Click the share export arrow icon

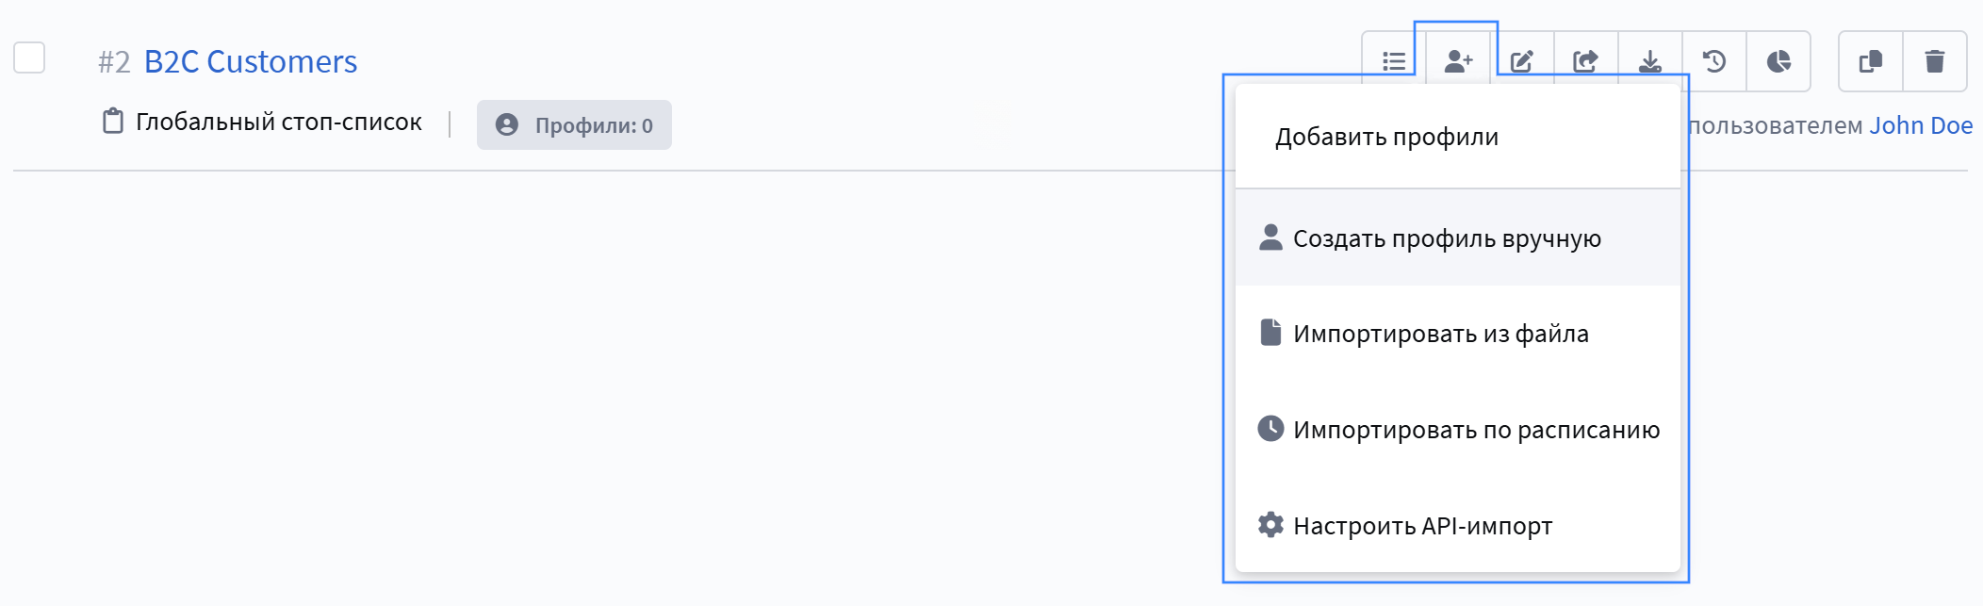pos(1586,62)
